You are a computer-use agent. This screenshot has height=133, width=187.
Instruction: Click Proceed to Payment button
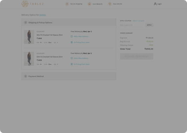tap(137, 56)
